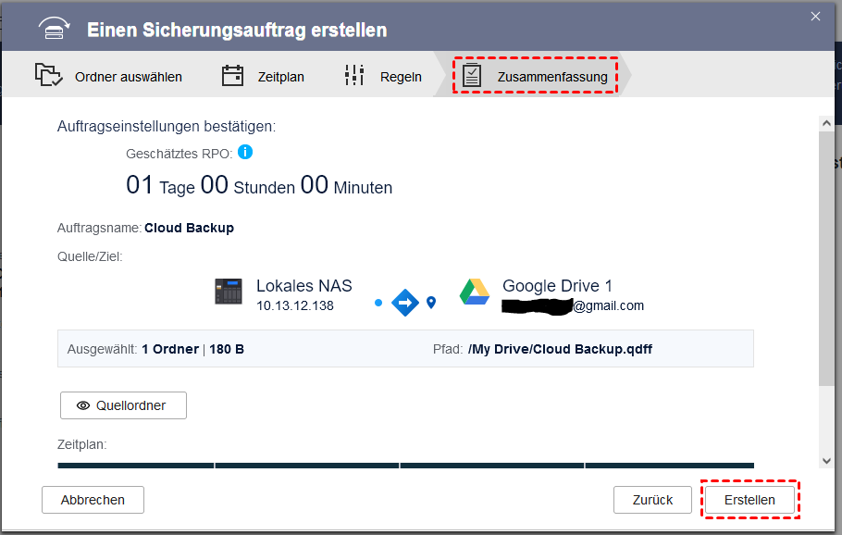This screenshot has height=535, width=842.
Task: Go back with the Zurück button
Action: point(652,500)
